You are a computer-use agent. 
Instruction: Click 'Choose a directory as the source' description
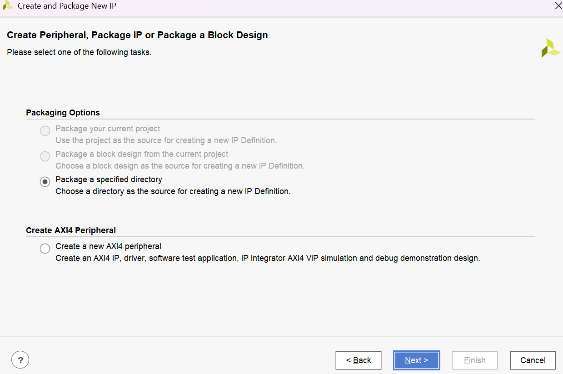pos(173,191)
